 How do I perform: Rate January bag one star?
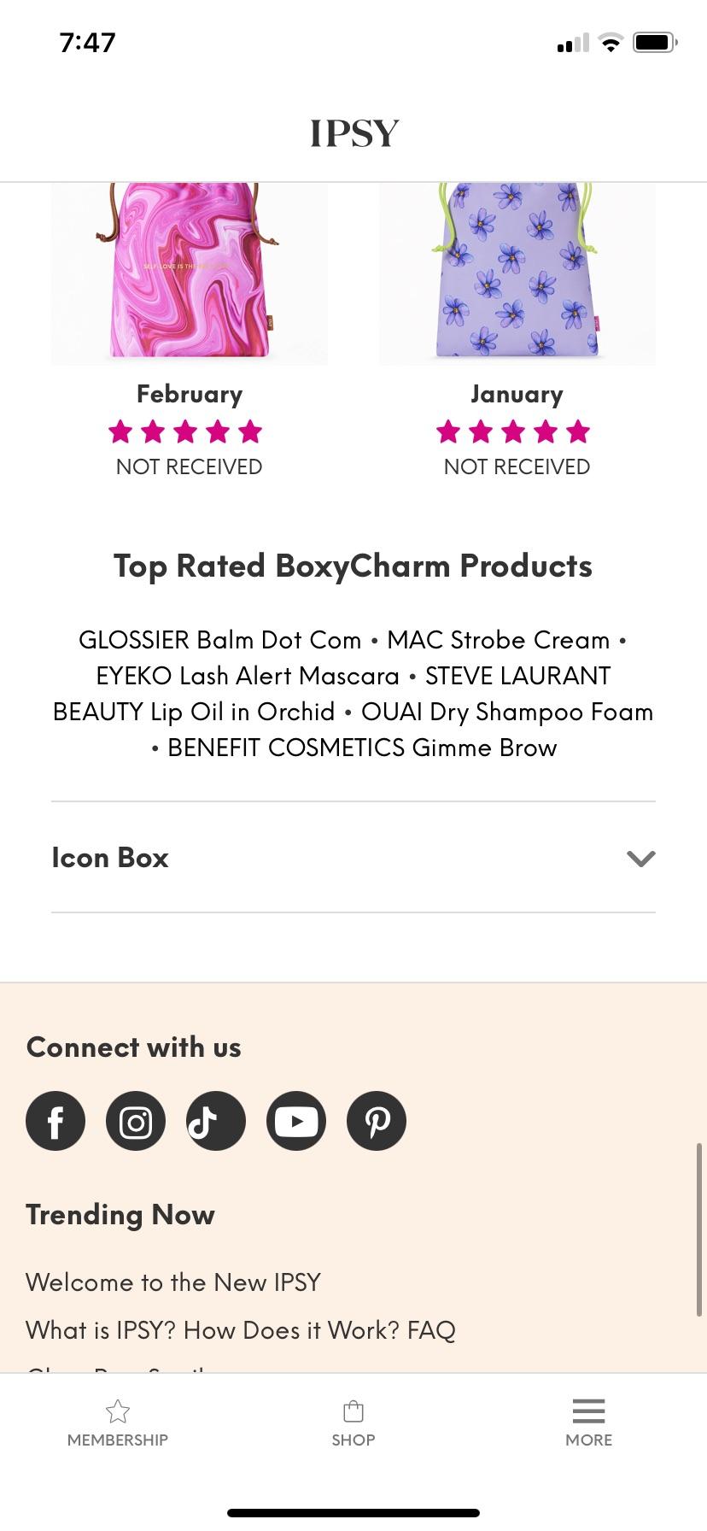tap(448, 432)
